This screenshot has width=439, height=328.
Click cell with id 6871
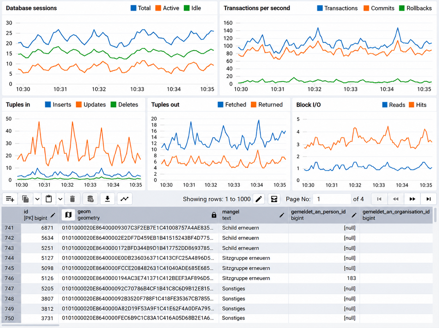click(39, 228)
